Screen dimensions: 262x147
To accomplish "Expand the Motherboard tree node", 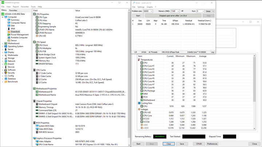I will 3,44.
